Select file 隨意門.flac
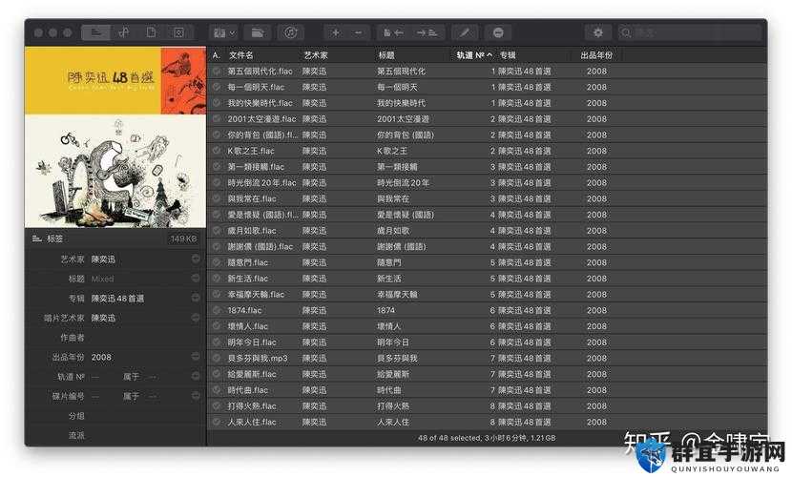 pos(247,262)
